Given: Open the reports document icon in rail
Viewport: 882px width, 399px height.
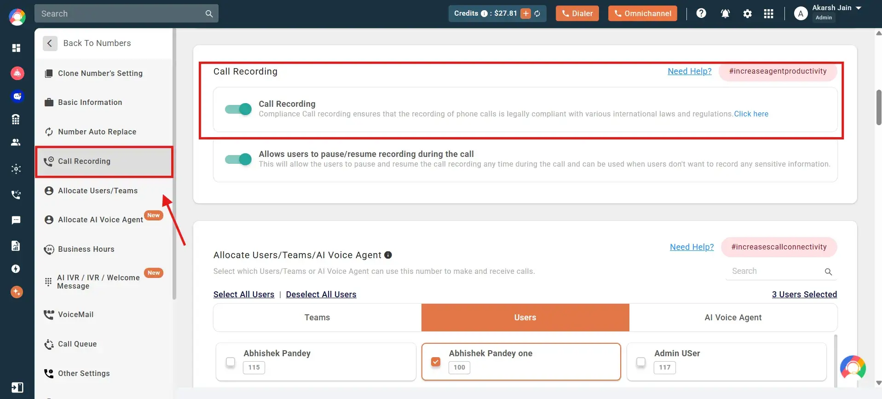Looking at the screenshot, I should pyautogui.click(x=16, y=246).
